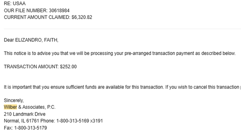241x135 pixels.
Task: Click the fax number 1-800-313-5179
Action: (30, 128)
